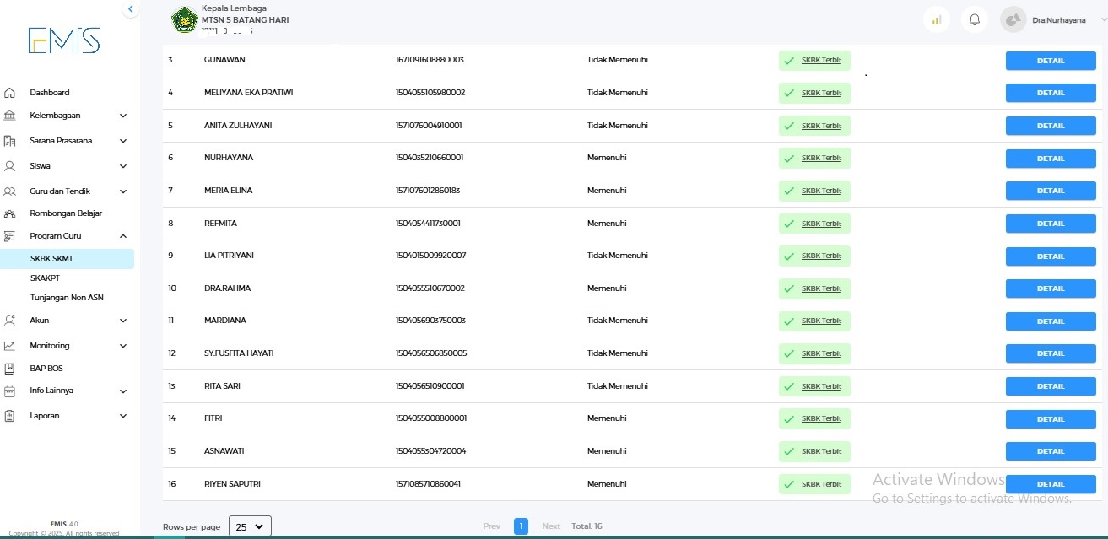
Task: Collapse sidebar using the left arrow icon
Action: [x=130, y=9]
